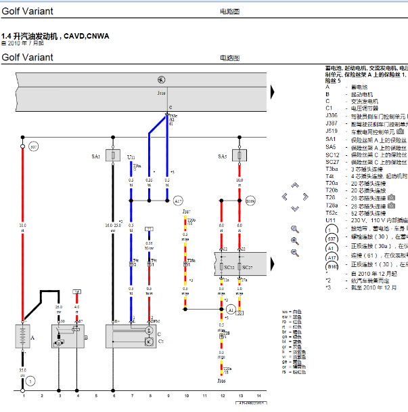This screenshot has height=412, width=408.
Task: Select the SA5 row in the legend
Action: tap(367, 148)
